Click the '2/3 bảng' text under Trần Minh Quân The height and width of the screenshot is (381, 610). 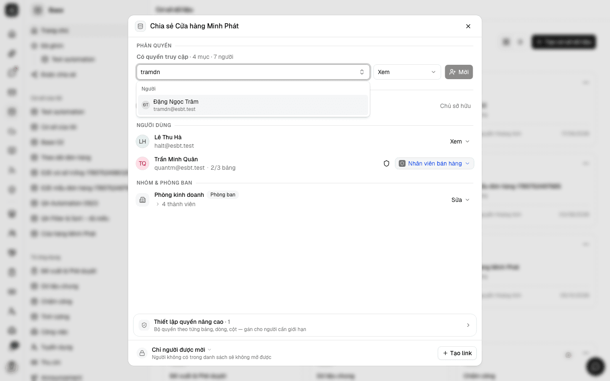tap(223, 168)
